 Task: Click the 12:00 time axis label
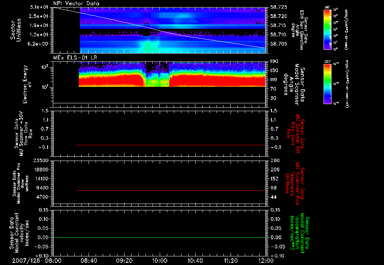266,261
